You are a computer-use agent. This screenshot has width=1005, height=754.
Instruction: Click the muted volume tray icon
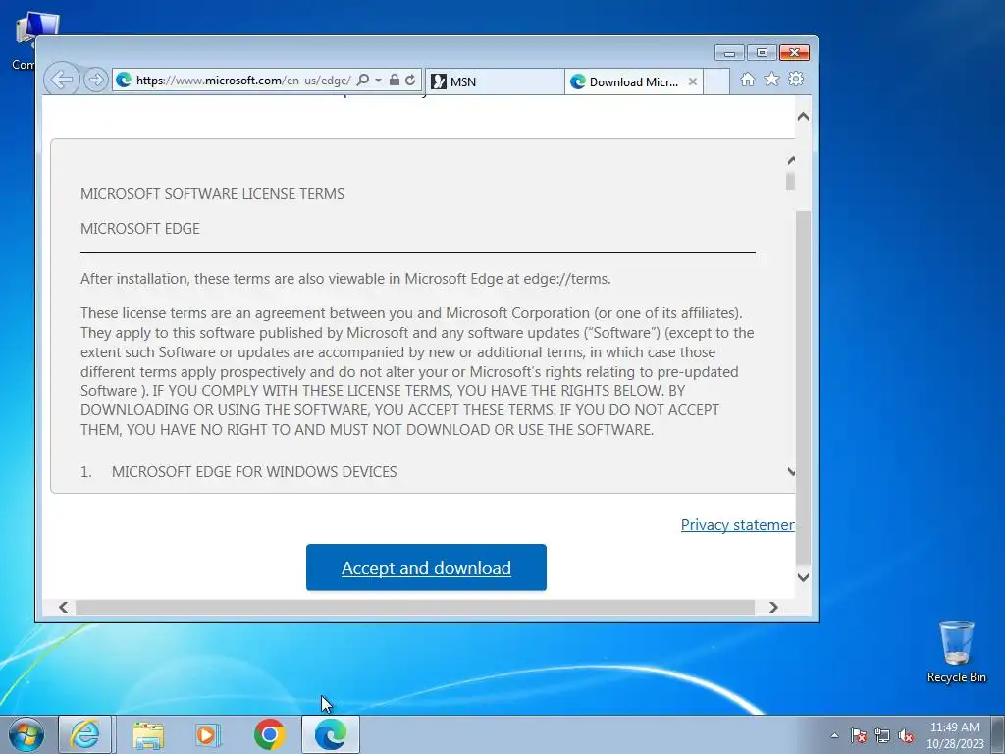pyautogui.click(x=906, y=735)
